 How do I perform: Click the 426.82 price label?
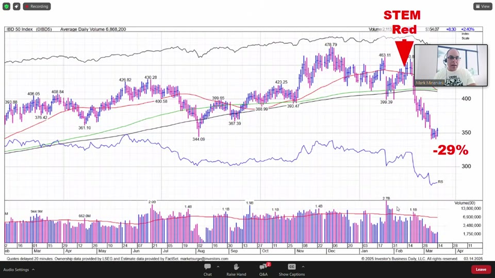click(125, 80)
